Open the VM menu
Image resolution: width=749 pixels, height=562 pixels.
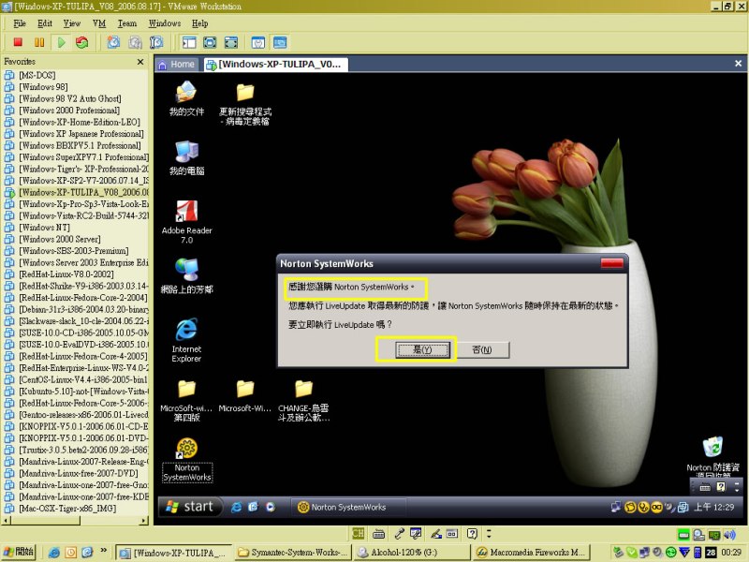tap(99, 23)
